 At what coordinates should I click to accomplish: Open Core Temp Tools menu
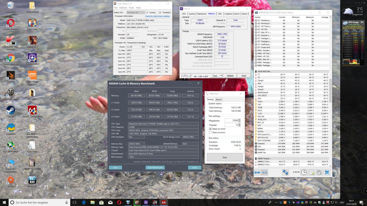[x=131, y=8]
